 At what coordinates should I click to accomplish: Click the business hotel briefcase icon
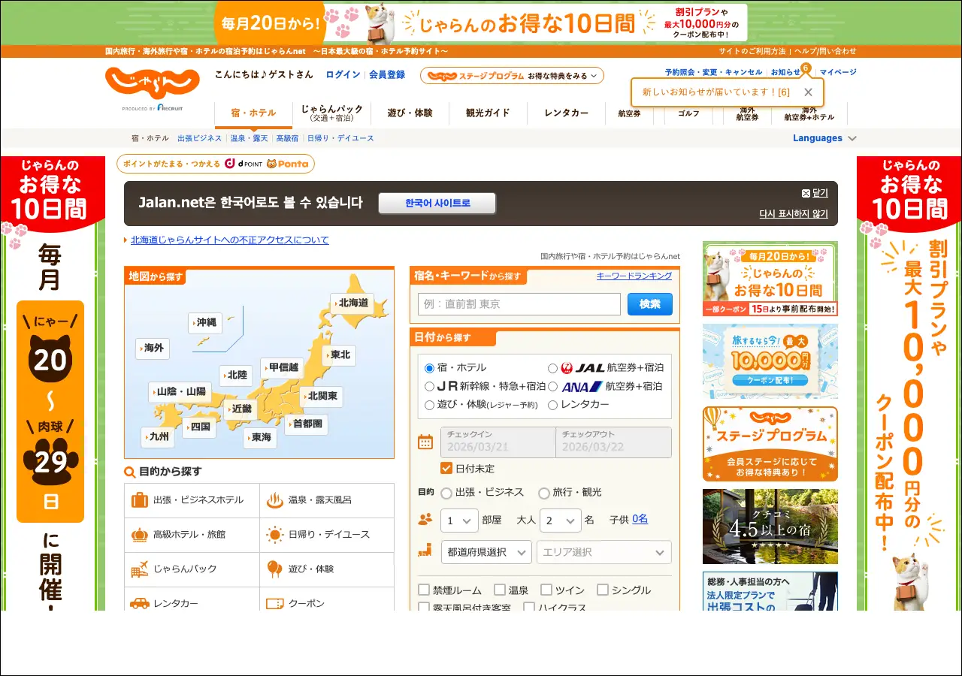[139, 500]
